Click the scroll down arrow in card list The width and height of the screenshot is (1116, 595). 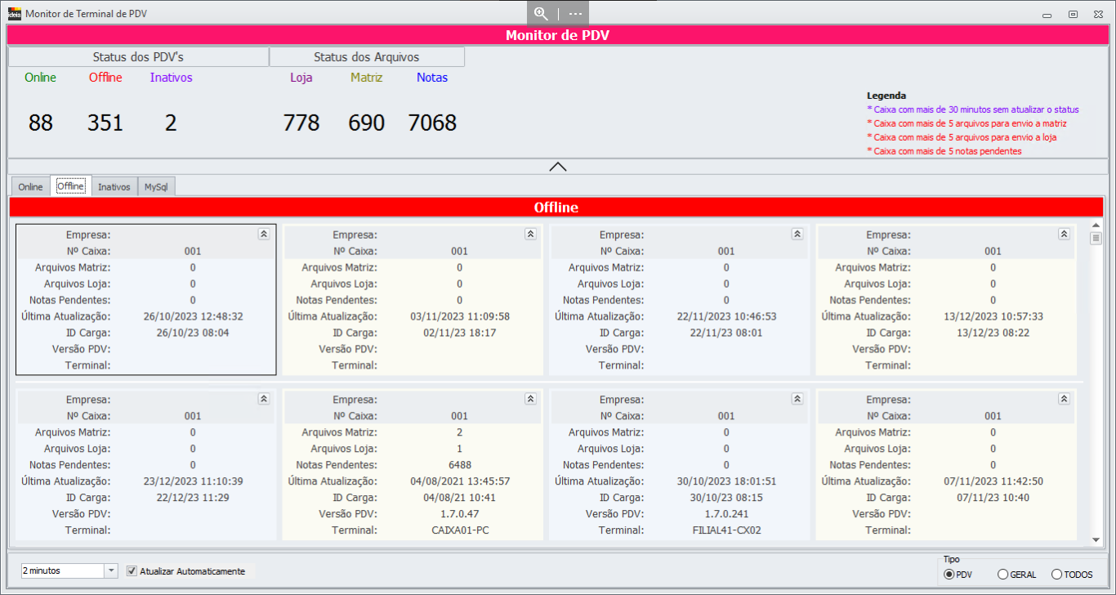(1096, 539)
